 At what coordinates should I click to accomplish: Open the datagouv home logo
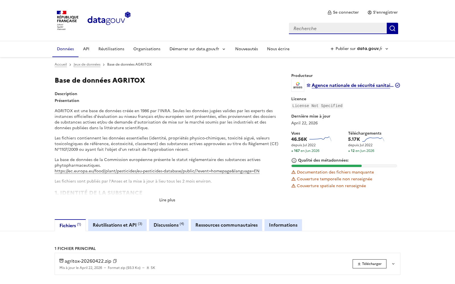[x=109, y=18]
